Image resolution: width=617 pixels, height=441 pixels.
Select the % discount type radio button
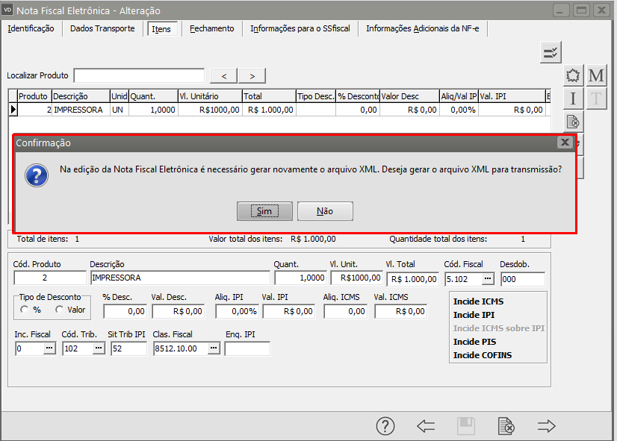(25, 310)
